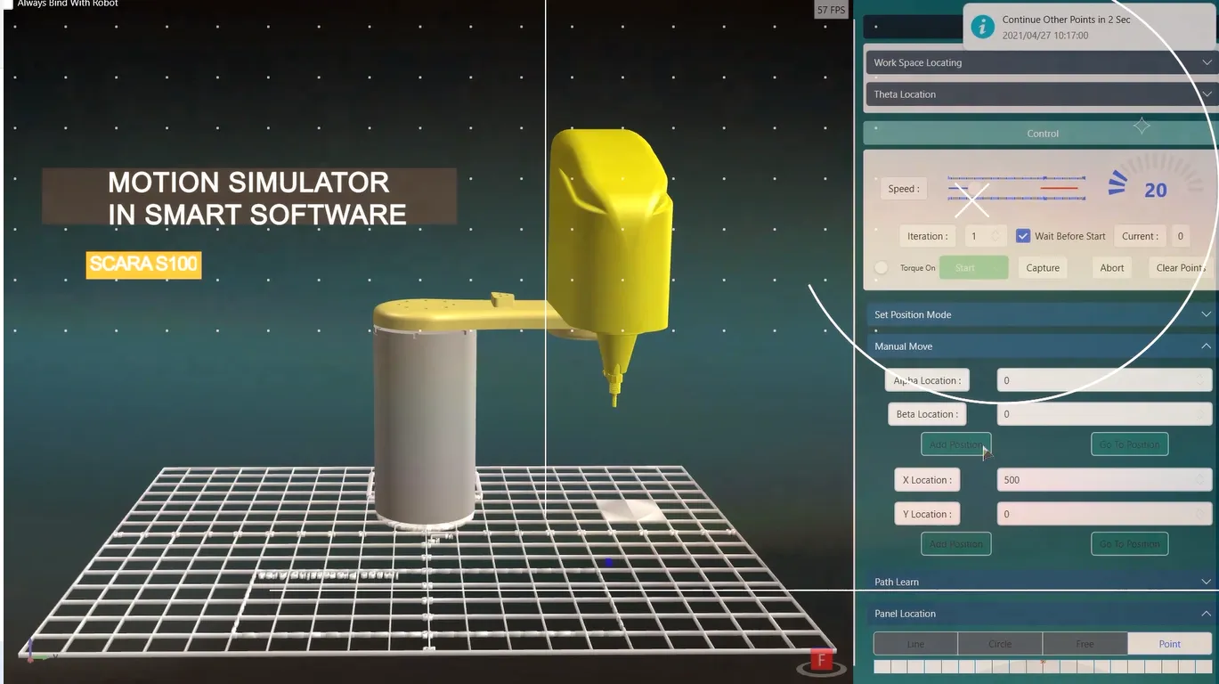This screenshot has height=684, width=1219.
Task: Toggle the Always Bind With Robot checkbox
Action: (x=7, y=4)
